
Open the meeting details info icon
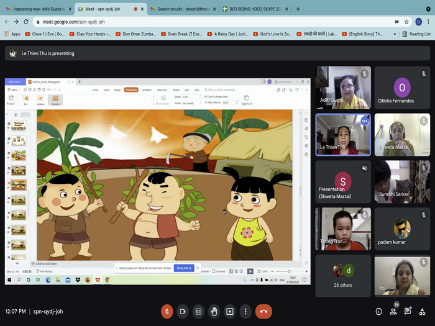tap(378, 312)
